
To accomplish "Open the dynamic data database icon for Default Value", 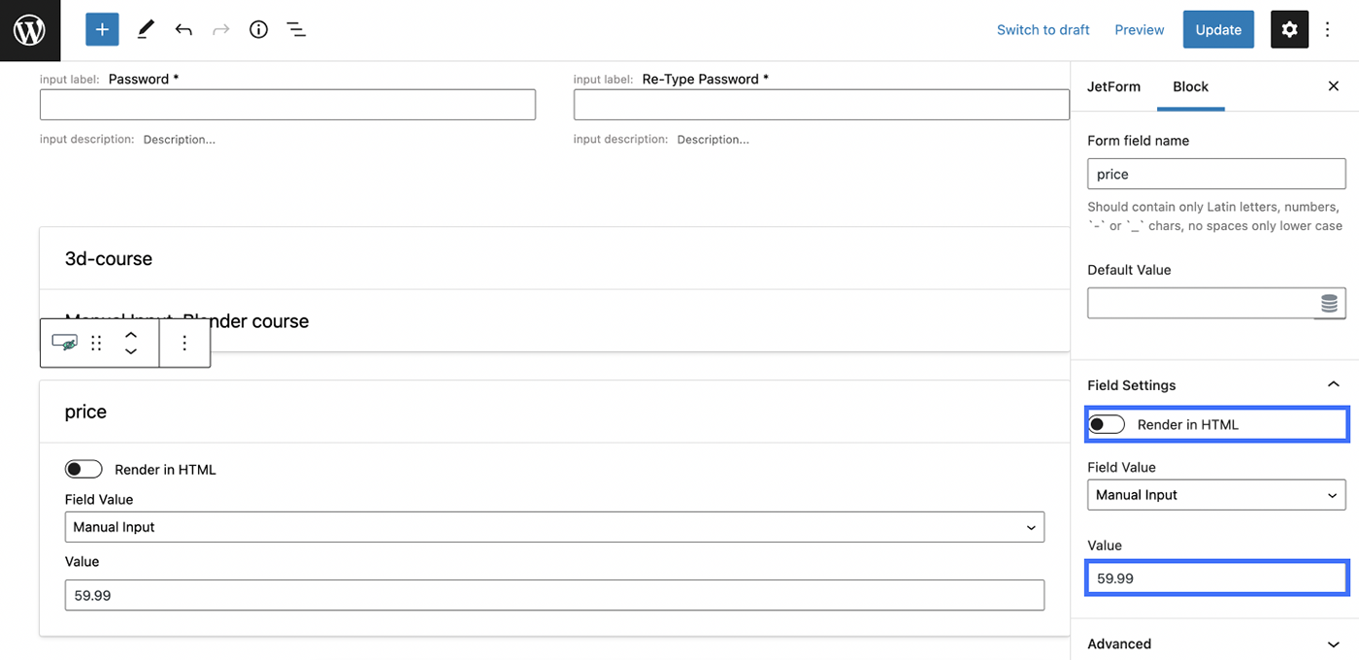I will coord(1328,302).
